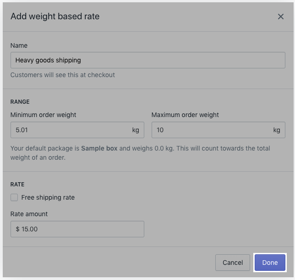Click the 'Add weight based rate' title

(x=55, y=17)
